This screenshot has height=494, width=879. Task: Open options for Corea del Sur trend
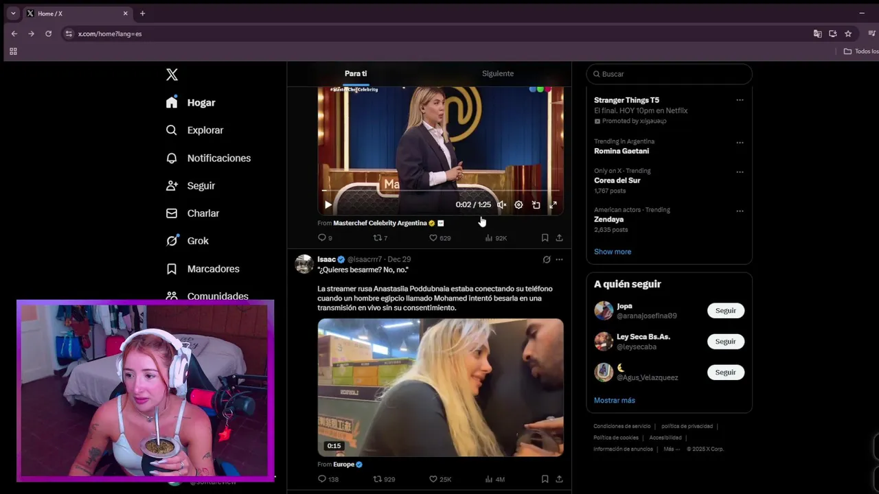(x=740, y=172)
